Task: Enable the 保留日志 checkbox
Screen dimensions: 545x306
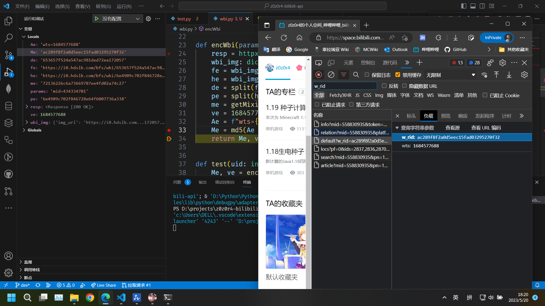Action: coord(367,75)
